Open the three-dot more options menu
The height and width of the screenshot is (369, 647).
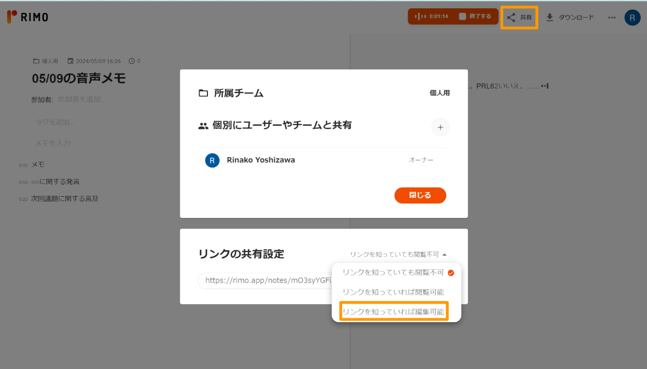[x=611, y=17]
